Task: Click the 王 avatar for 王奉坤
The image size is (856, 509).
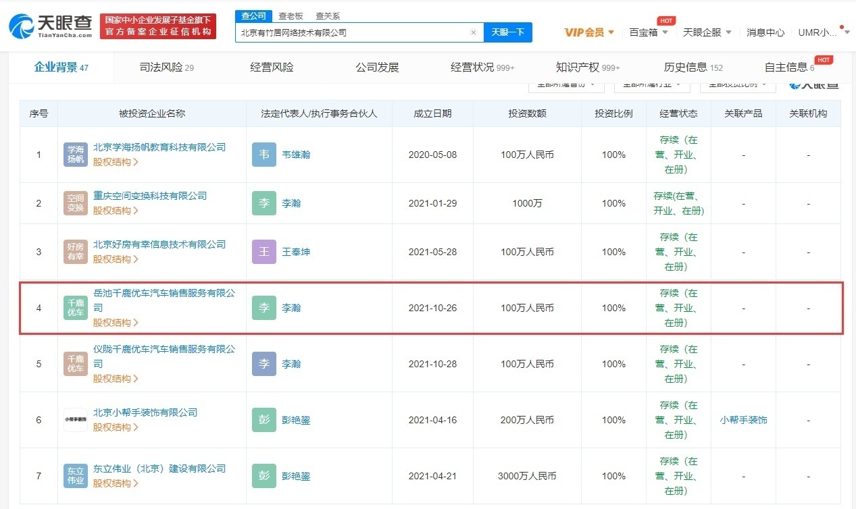Action: [264, 252]
